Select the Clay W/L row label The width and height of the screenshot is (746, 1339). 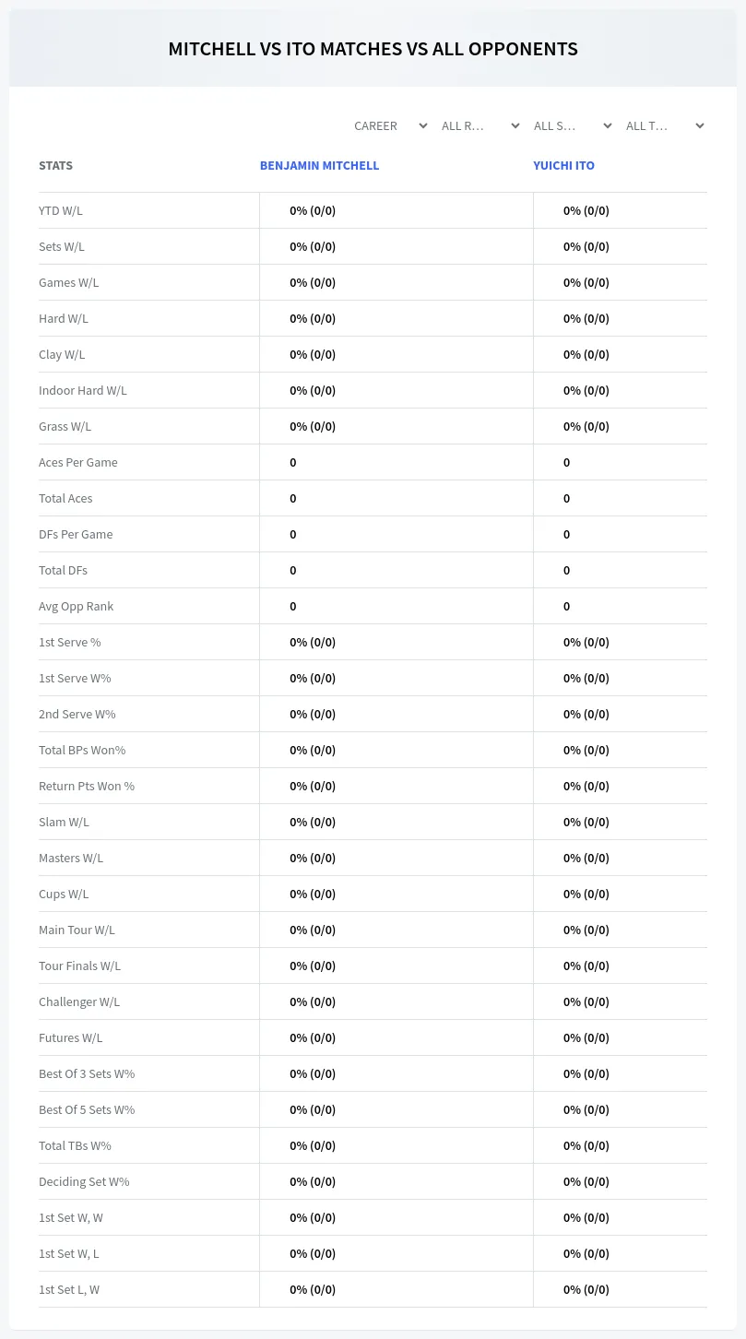(x=62, y=355)
